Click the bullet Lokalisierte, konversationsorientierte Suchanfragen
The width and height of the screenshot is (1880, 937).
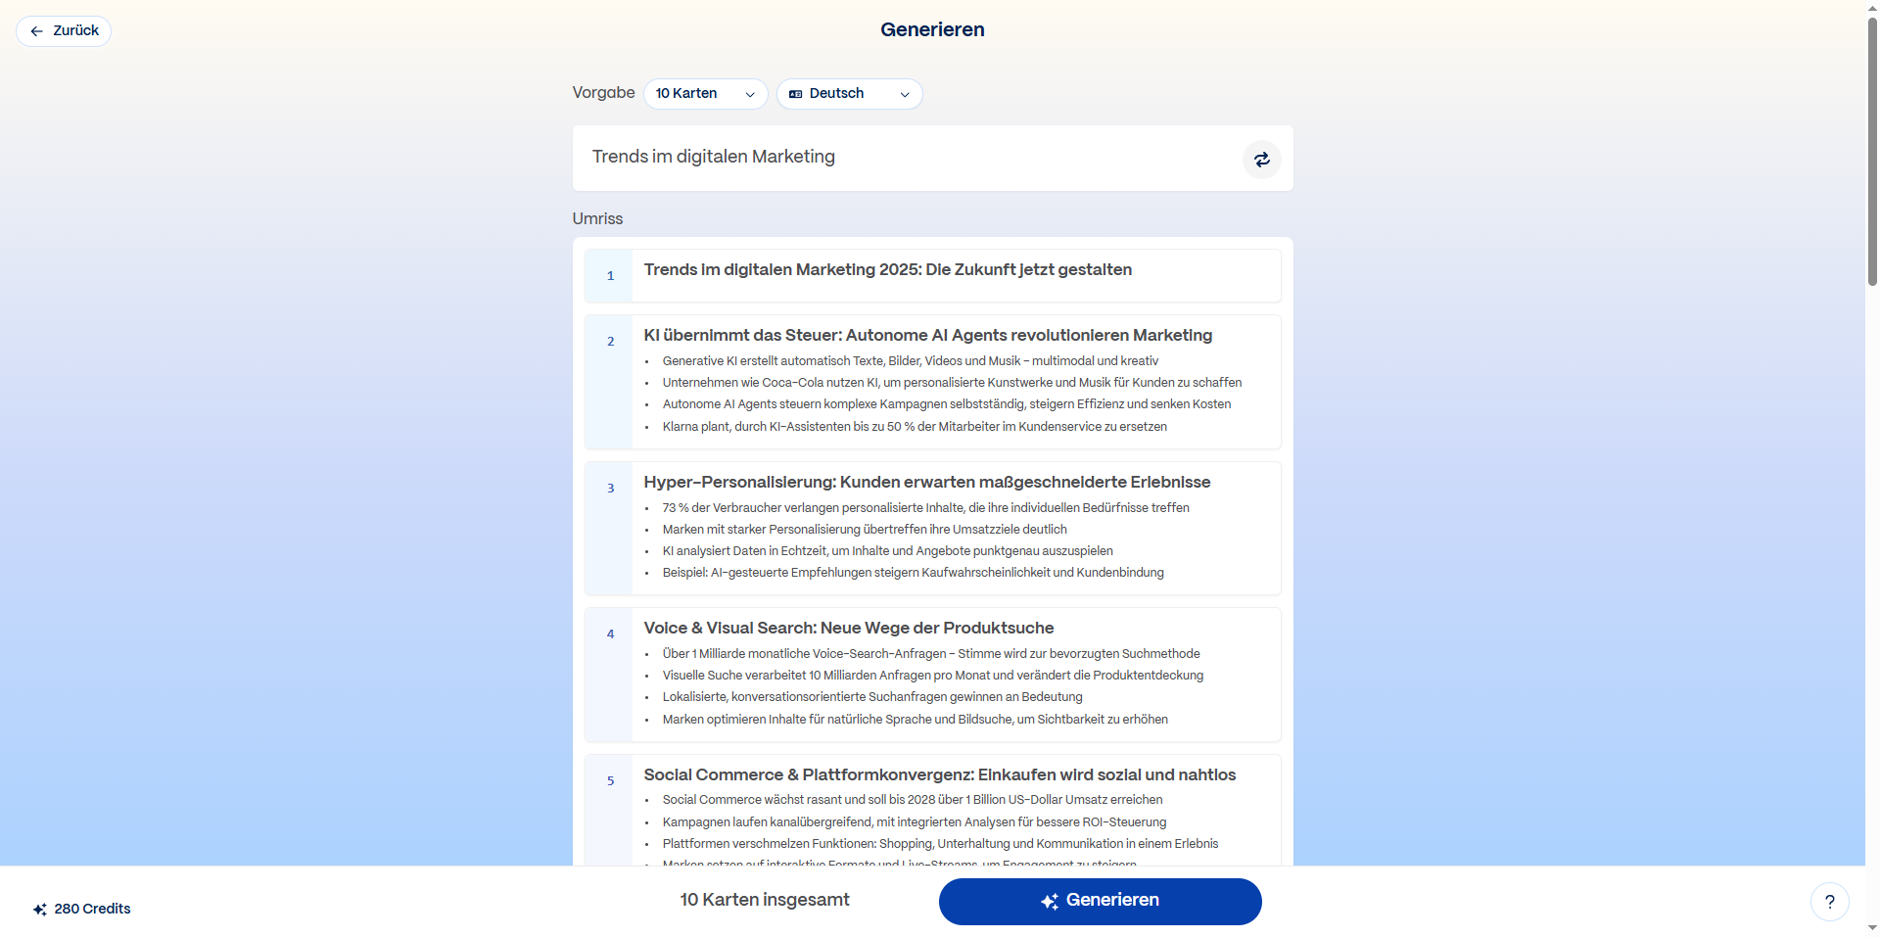click(872, 697)
